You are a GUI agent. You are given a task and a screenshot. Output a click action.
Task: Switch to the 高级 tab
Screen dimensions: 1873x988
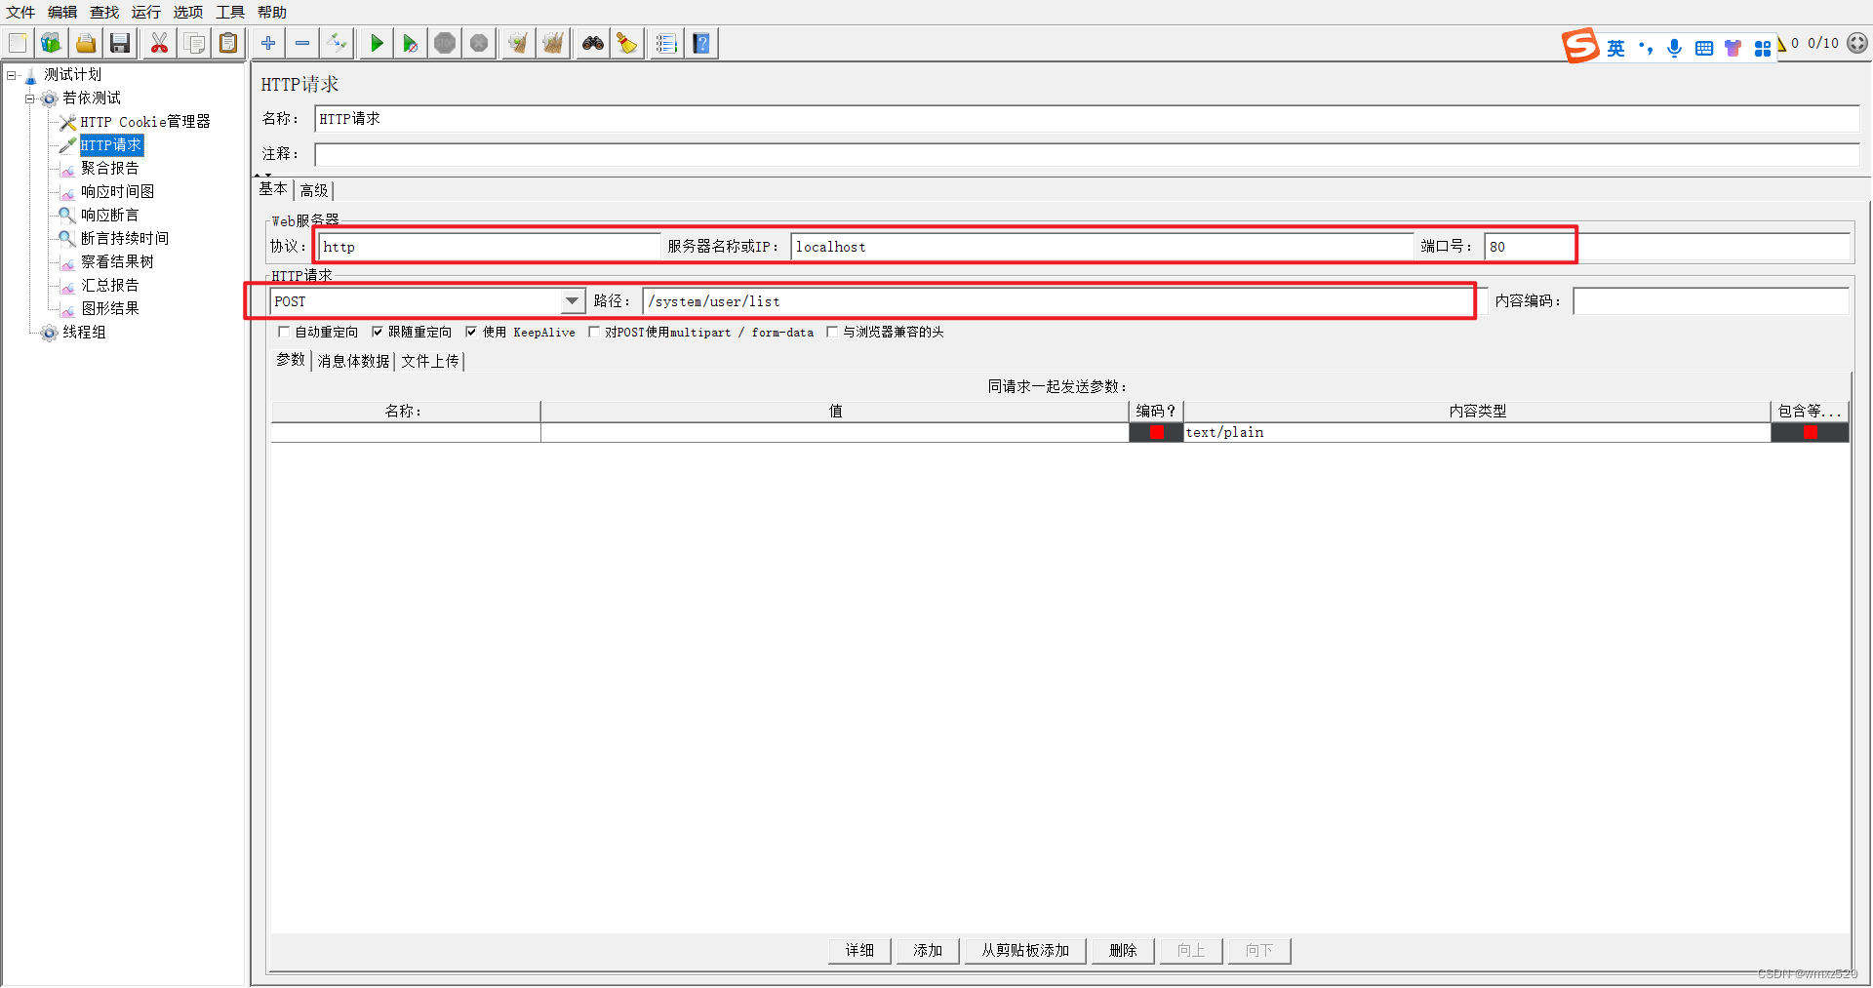pyautogui.click(x=314, y=190)
